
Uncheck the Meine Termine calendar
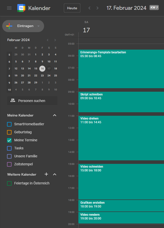9,140
